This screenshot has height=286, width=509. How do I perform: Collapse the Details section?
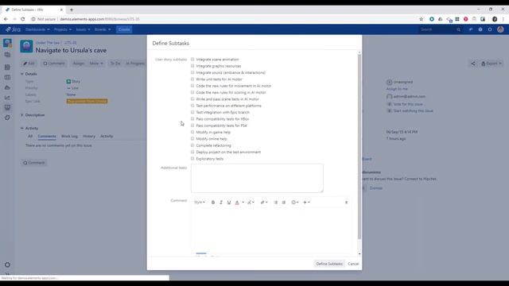(x=22, y=74)
